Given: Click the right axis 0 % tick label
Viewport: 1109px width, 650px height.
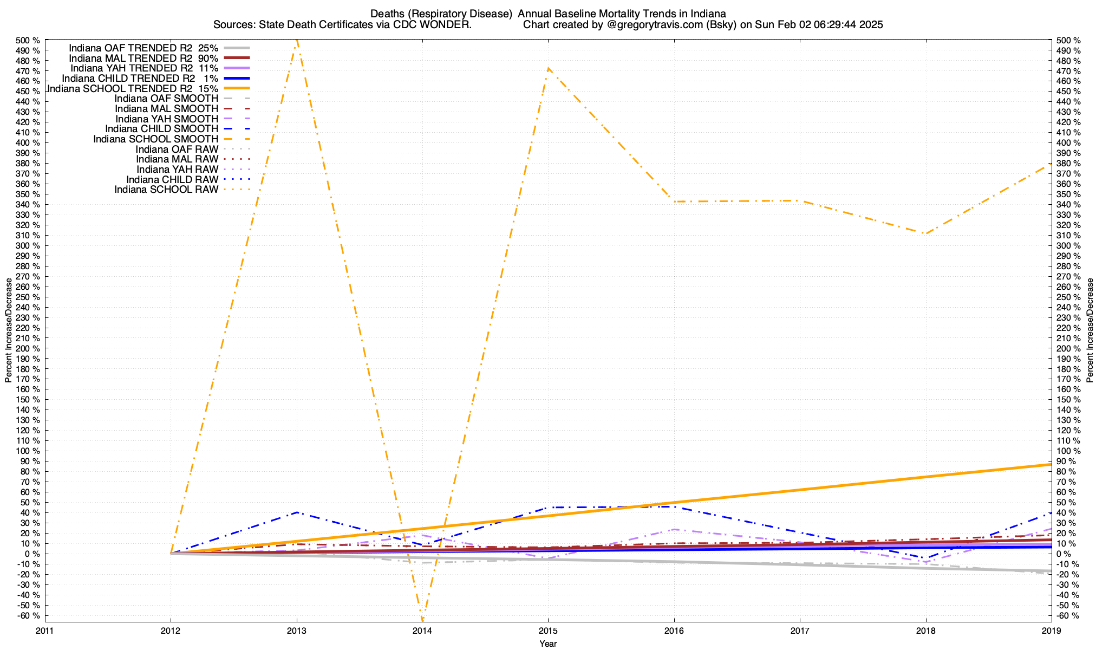Looking at the screenshot, I should [x=1064, y=554].
